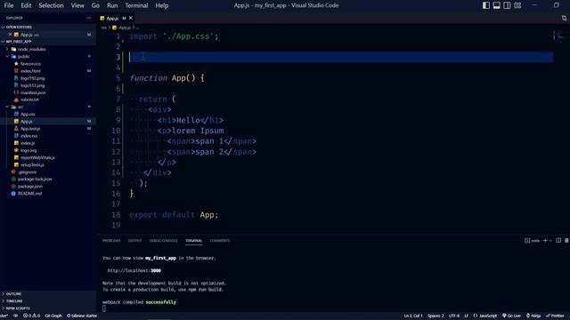The height and width of the screenshot is (320, 570).
Task: Open logo.svg file
Action: [28, 150]
